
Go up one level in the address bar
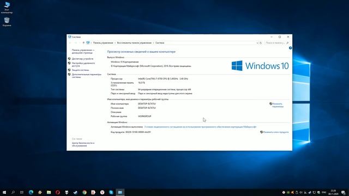pyautogui.click(x=83, y=42)
